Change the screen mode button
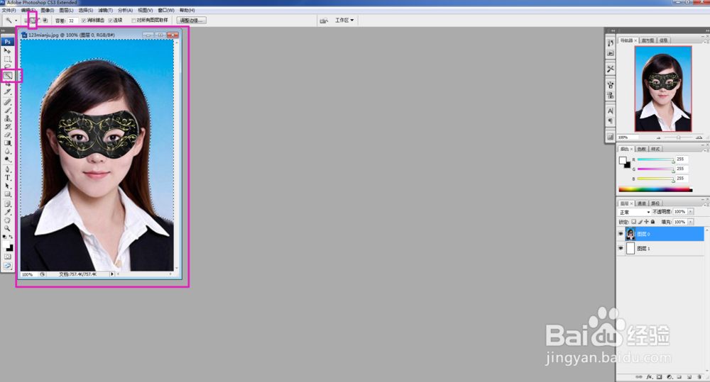710x382 pixels. coord(7,266)
